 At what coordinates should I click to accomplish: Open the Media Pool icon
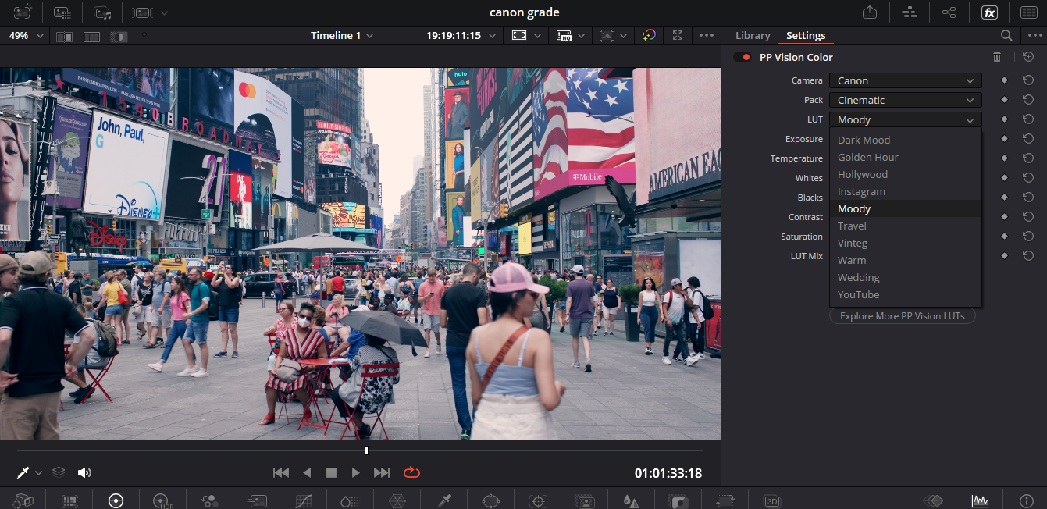tap(102, 12)
